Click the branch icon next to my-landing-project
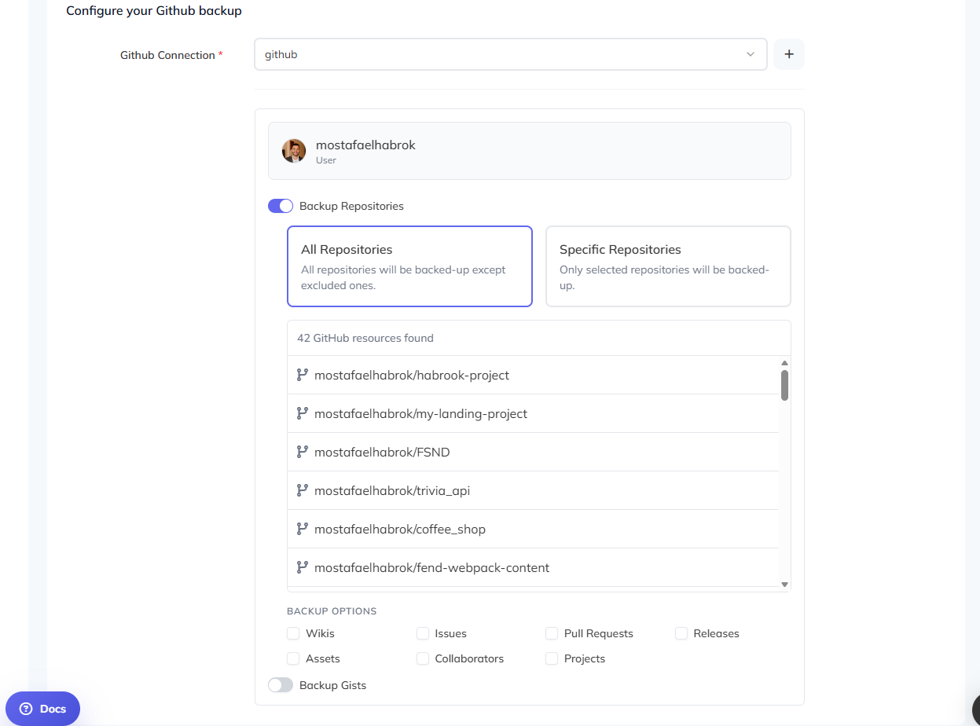The width and height of the screenshot is (980, 726). (303, 413)
